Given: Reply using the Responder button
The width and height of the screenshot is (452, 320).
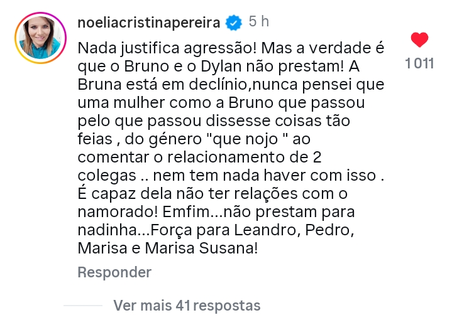Looking at the screenshot, I should pos(114,272).
